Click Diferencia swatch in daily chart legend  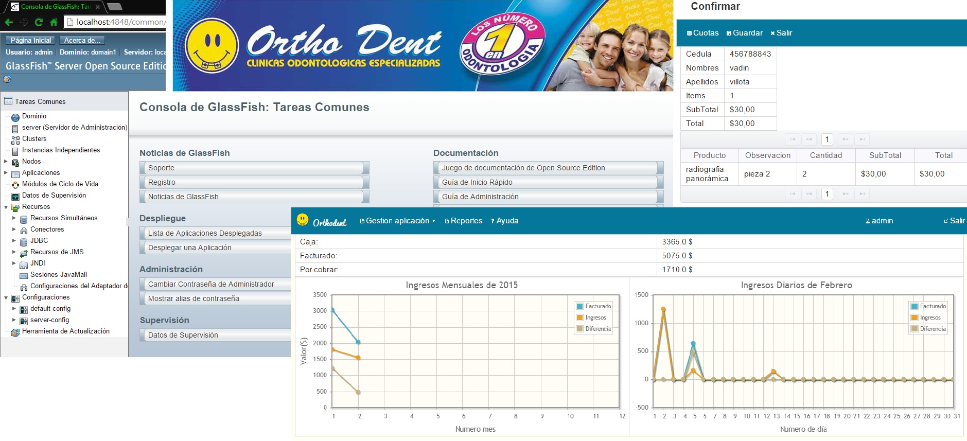click(x=915, y=329)
